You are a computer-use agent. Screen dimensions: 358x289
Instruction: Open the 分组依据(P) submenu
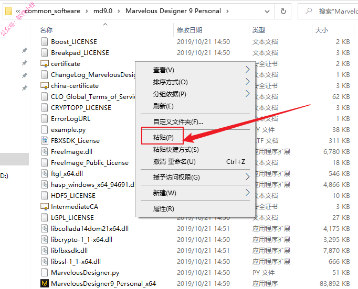pos(195,94)
